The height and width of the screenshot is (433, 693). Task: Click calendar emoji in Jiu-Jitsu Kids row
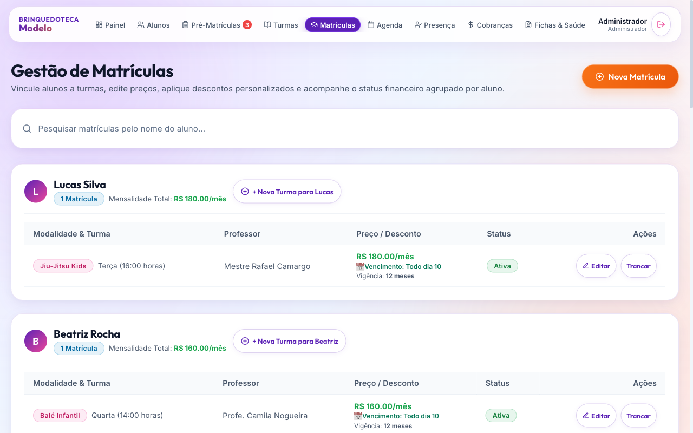pos(360,266)
